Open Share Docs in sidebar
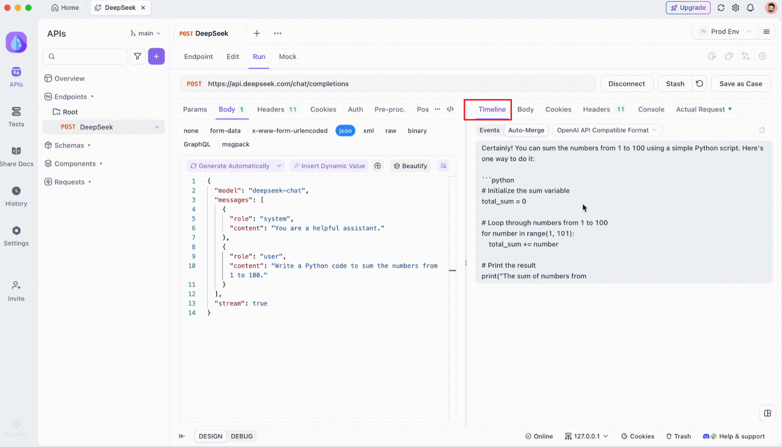Screen dimensions: 782x447 (x=16, y=157)
